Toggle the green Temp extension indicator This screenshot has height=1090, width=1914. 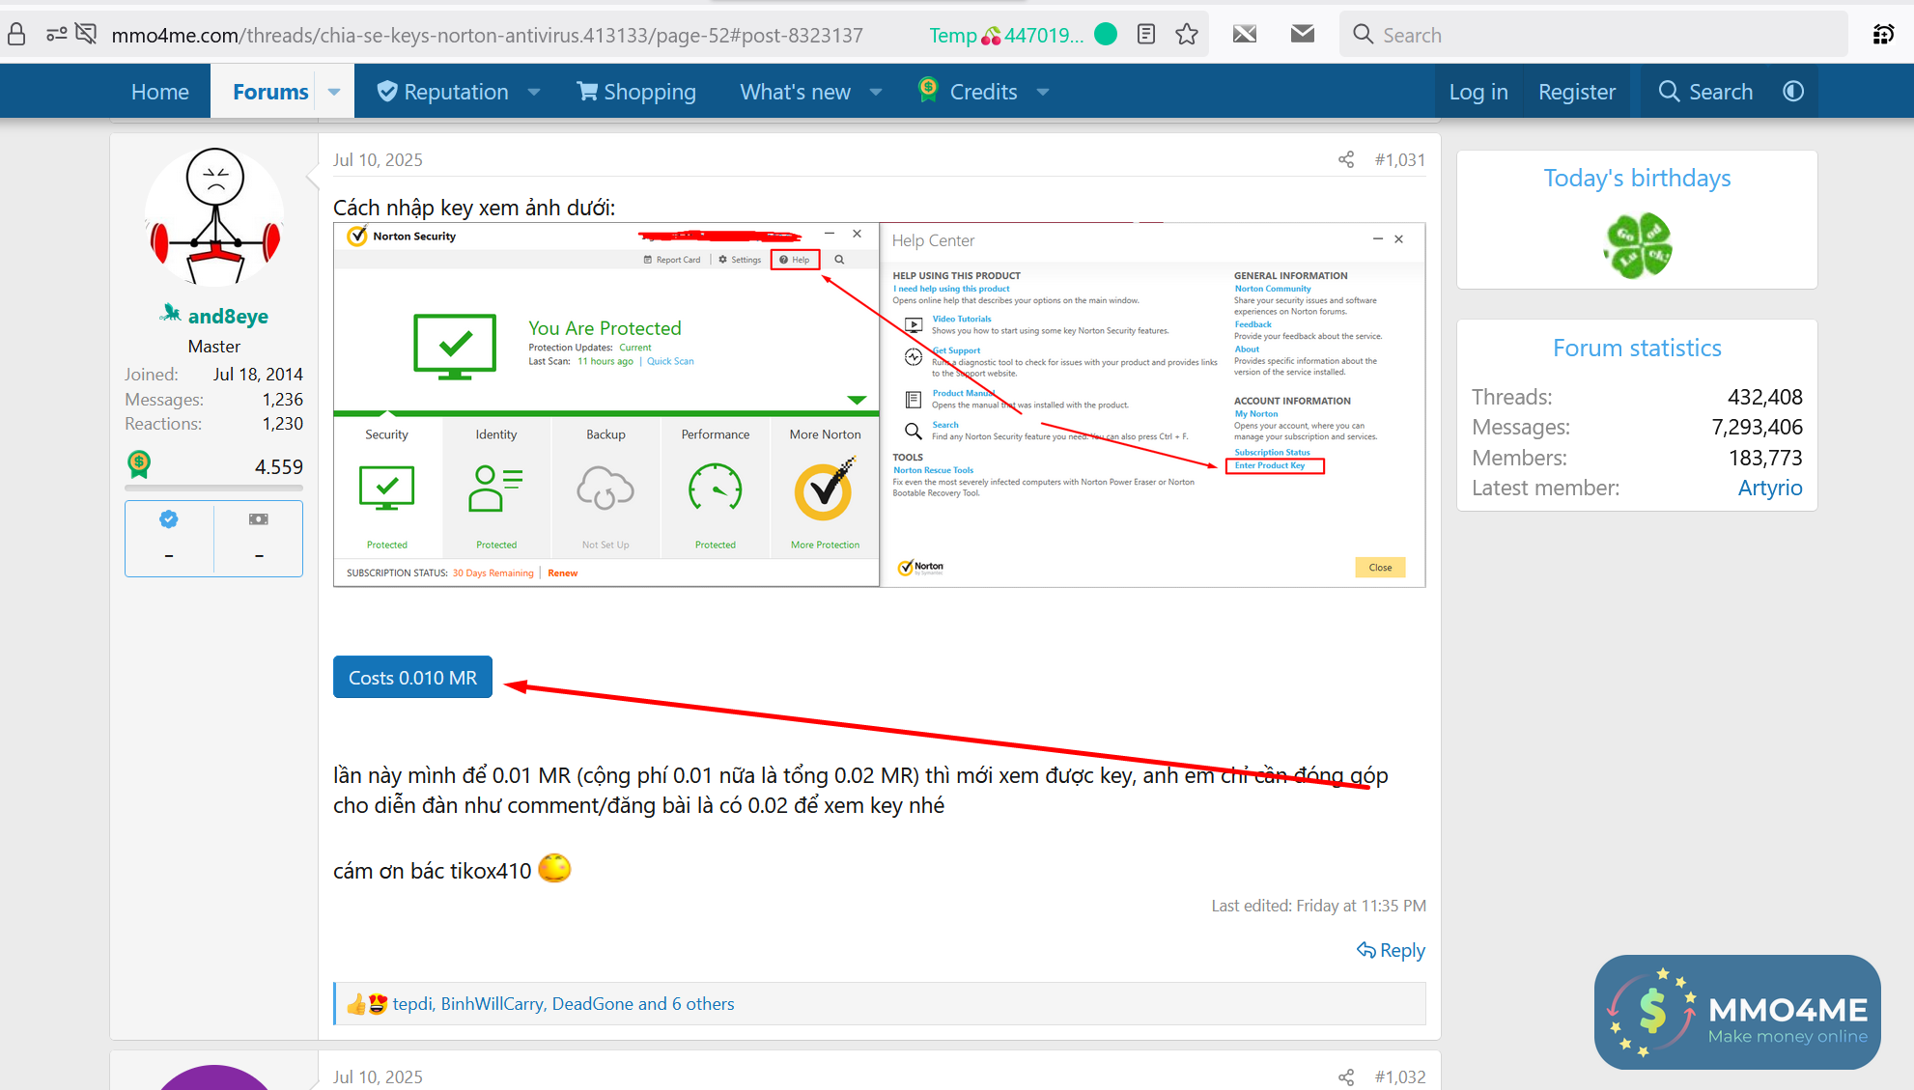coord(1107,35)
